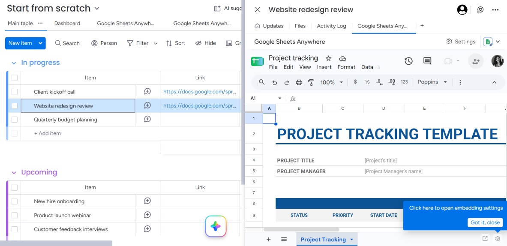Open embedding settings gear at bottom right
Image resolution: width=507 pixels, height=246 pixels.
point(498,239)
